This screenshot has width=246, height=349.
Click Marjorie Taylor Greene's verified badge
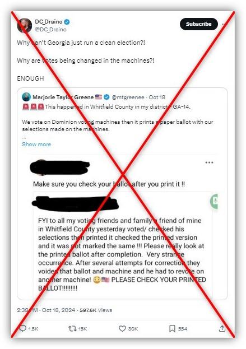click(107, 97)
